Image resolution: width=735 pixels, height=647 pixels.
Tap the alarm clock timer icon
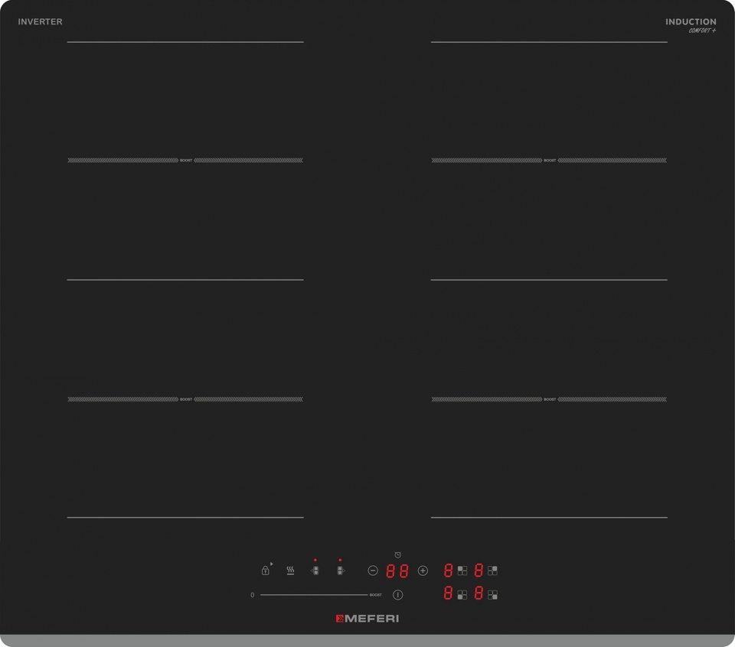pyautogui.click(x=397, y=555)
